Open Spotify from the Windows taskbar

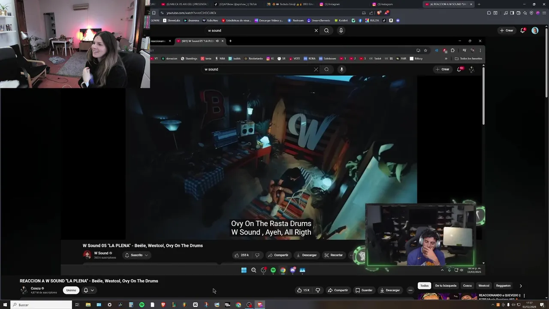(x=142, y=305)
